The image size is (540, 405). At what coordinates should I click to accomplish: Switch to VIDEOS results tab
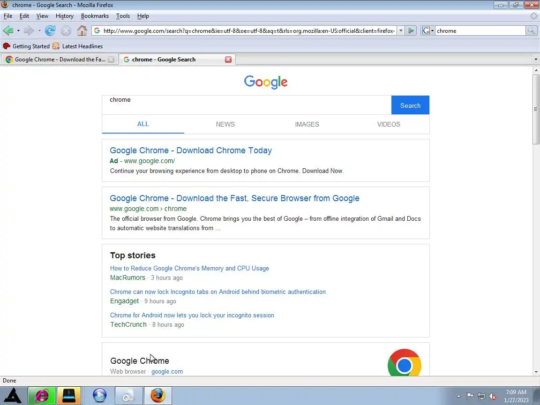[x=389, y=124]
